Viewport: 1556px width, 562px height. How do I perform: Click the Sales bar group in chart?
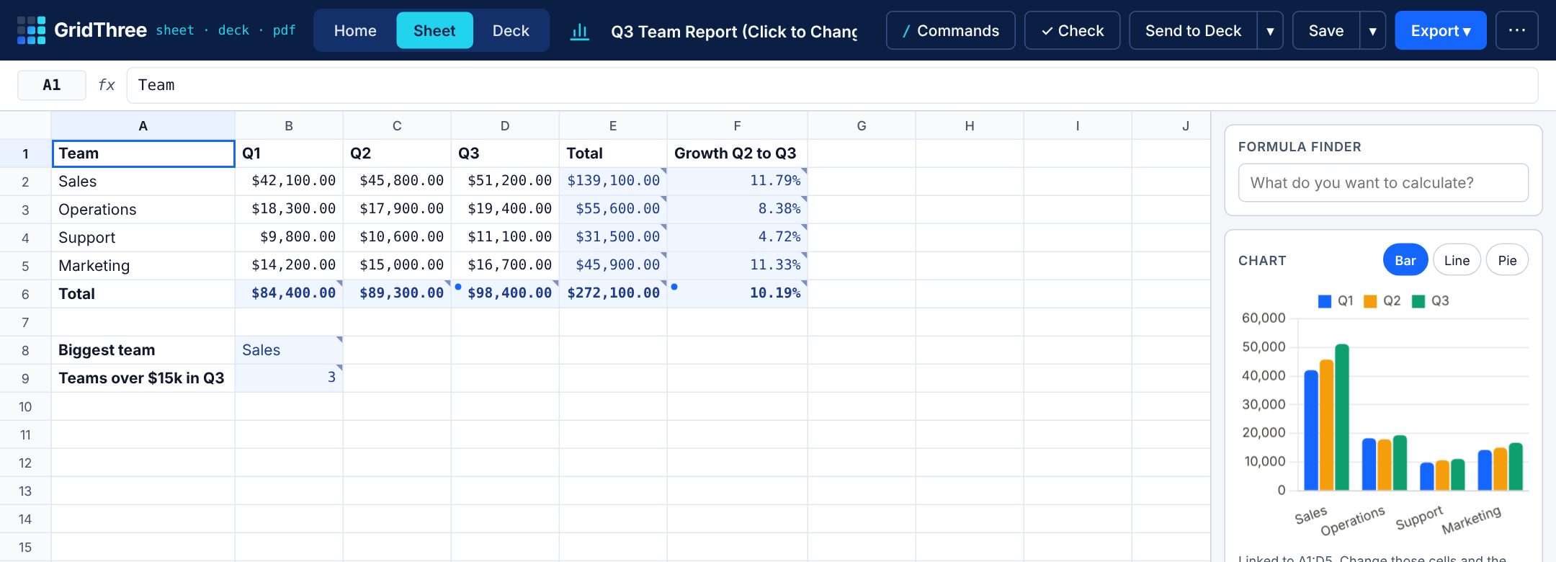pyautogui.click(x=1326, y=418)
